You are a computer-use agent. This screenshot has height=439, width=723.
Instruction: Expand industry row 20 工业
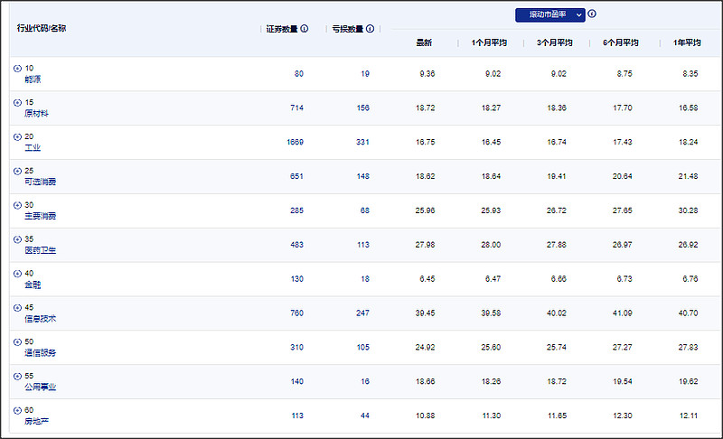pos(17,136)
